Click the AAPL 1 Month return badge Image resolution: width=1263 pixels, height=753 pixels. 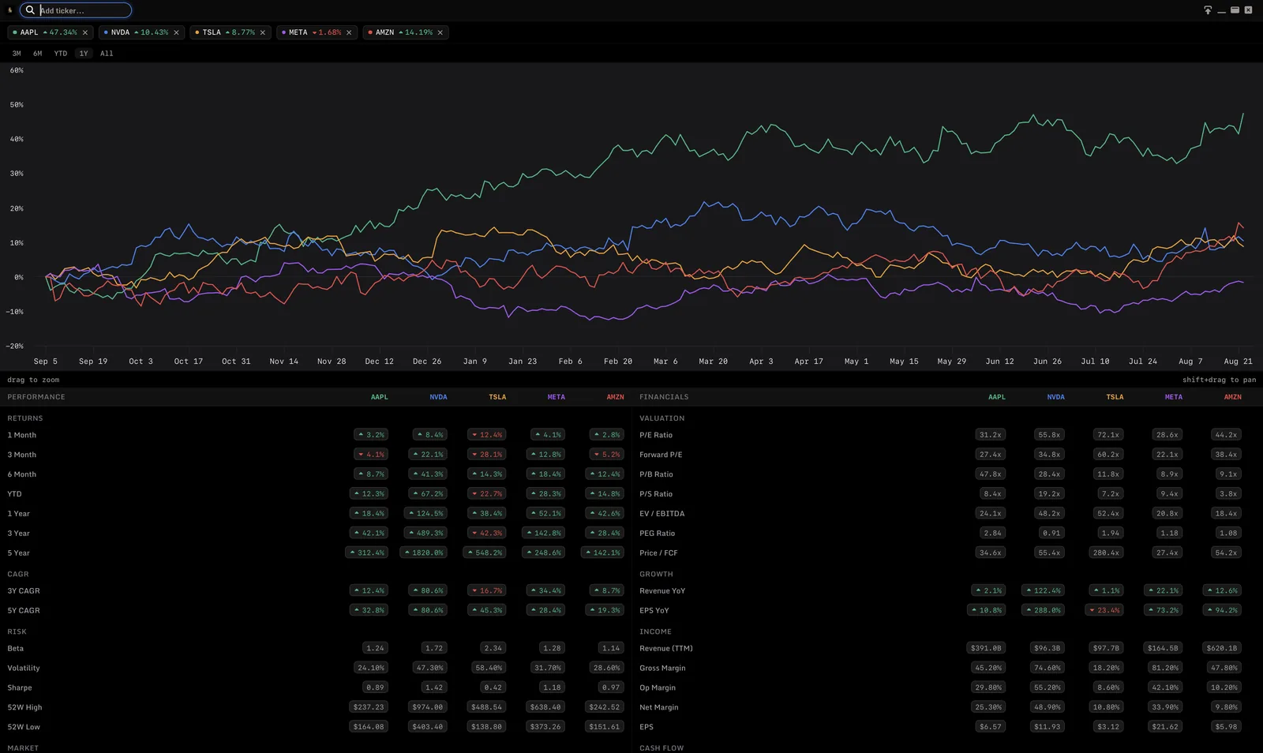(x=371, y=435)
